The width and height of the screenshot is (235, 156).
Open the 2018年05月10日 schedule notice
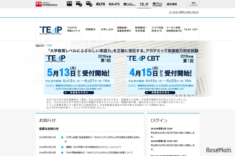(93, 147)
